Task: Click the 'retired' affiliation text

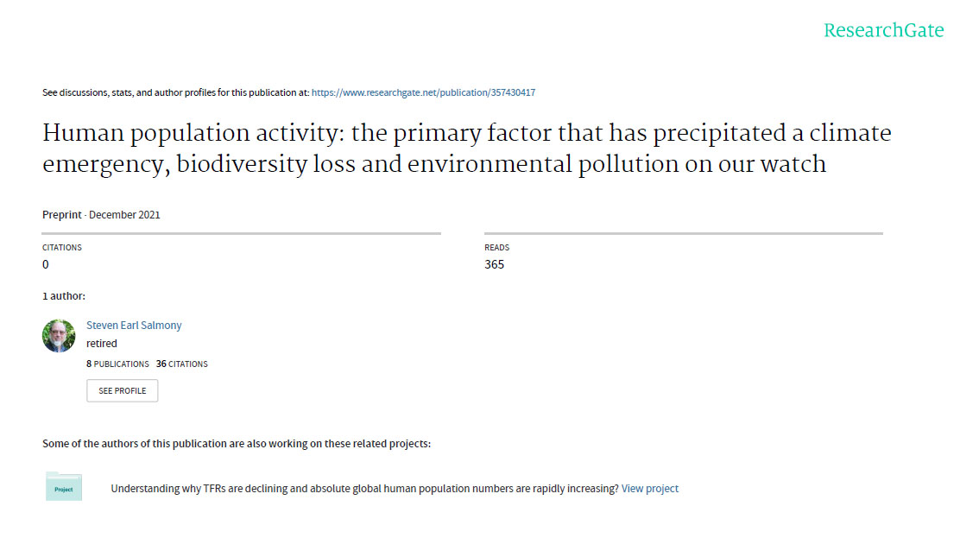Action: [x=102, y=344]
